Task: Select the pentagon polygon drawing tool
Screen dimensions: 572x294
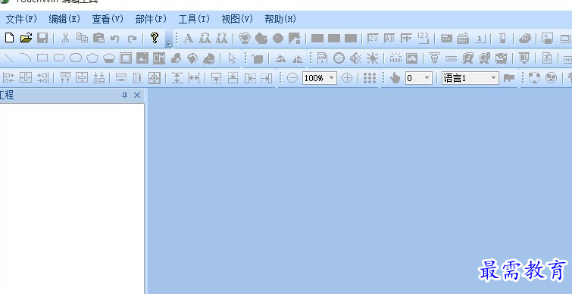Action: pos(92,58)
